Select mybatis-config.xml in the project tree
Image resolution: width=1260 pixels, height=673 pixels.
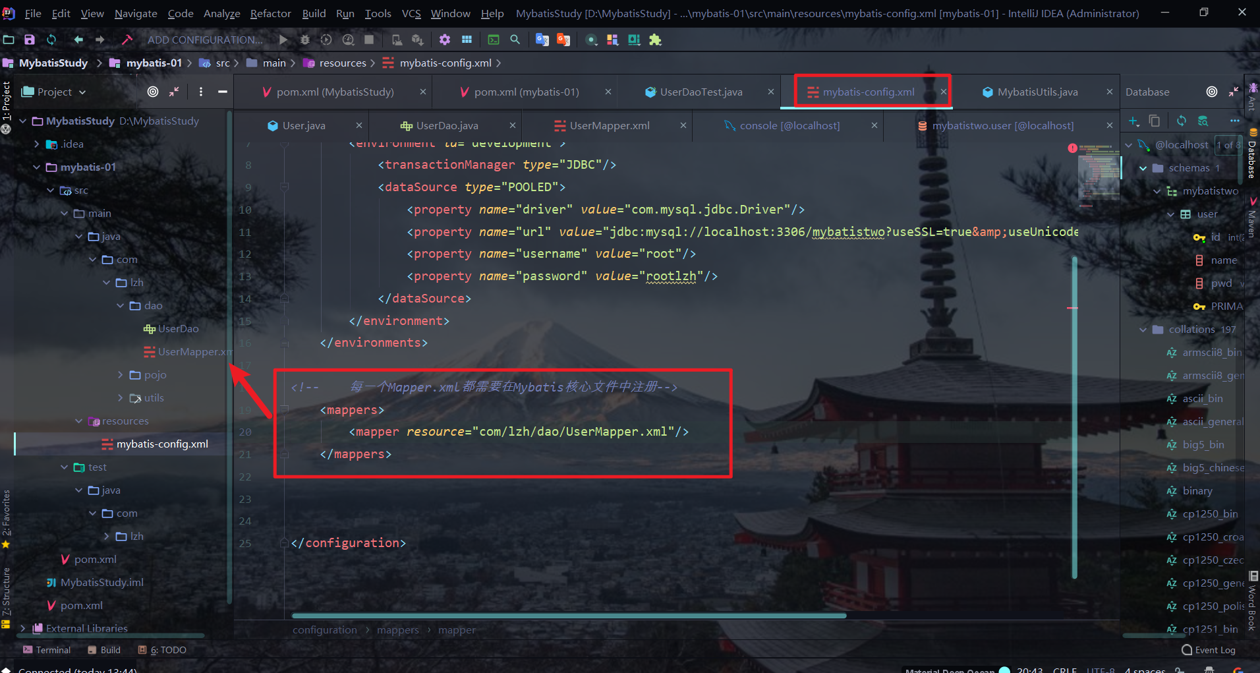(162, 444)
